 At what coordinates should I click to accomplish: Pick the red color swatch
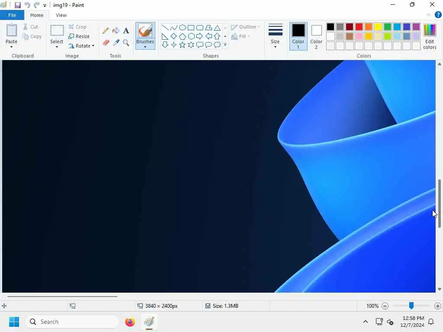[x=359, y=26]
